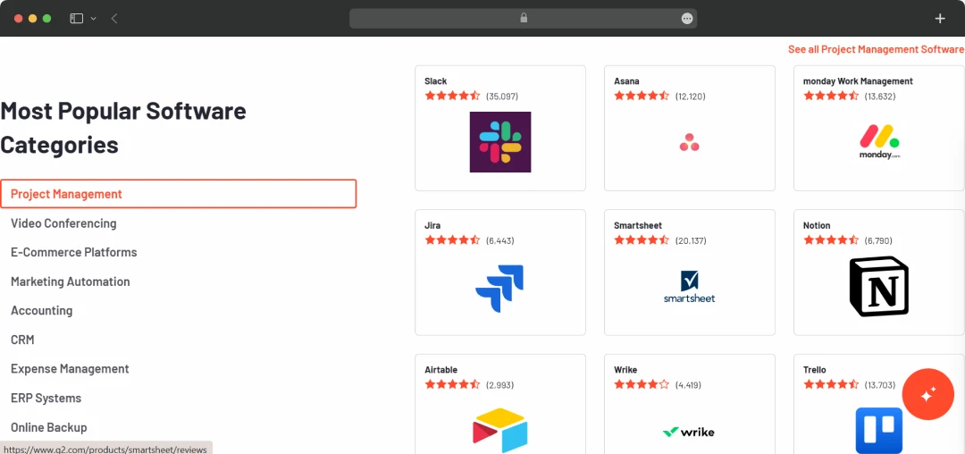965x454 pixels.
Task: Select the Project Management category
Action: 179,194
